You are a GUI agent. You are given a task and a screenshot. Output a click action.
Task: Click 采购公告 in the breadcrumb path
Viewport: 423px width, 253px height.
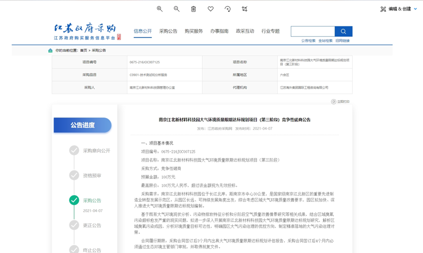click(x=99, y=50)
